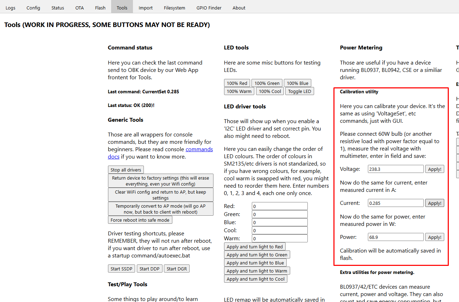Focus the Cool order input field

pyautogui.click(x=280, y=230)
